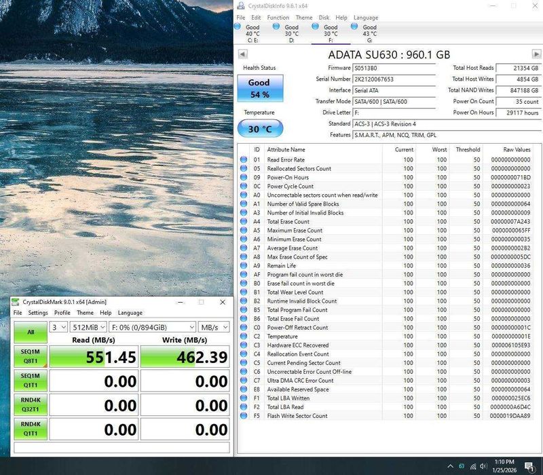Click raw value 0000019DAA89 for Flash Write Sector Count
The width and height of the screenshot is (543, 475).
[510, 416]
